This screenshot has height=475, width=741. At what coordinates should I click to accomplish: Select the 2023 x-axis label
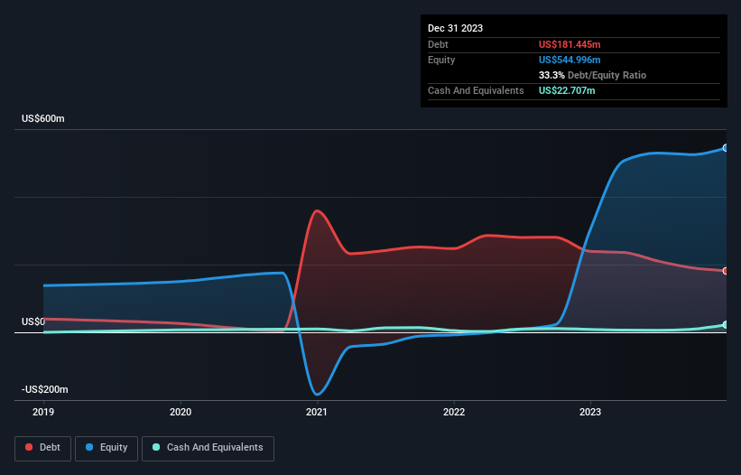[590, 412]
